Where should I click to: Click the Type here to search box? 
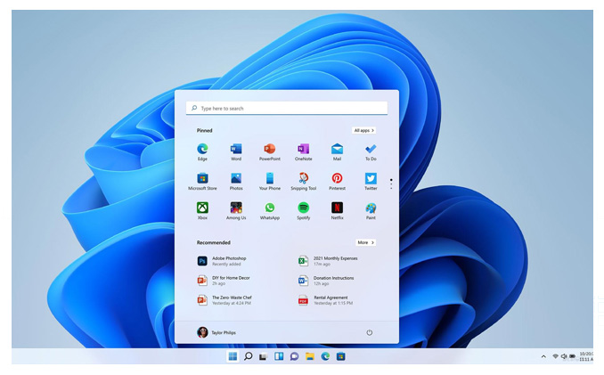coord(287,108)
